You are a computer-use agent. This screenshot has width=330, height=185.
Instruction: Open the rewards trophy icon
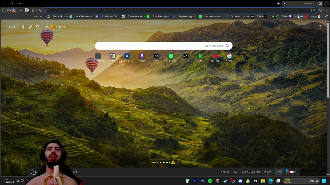37,27
